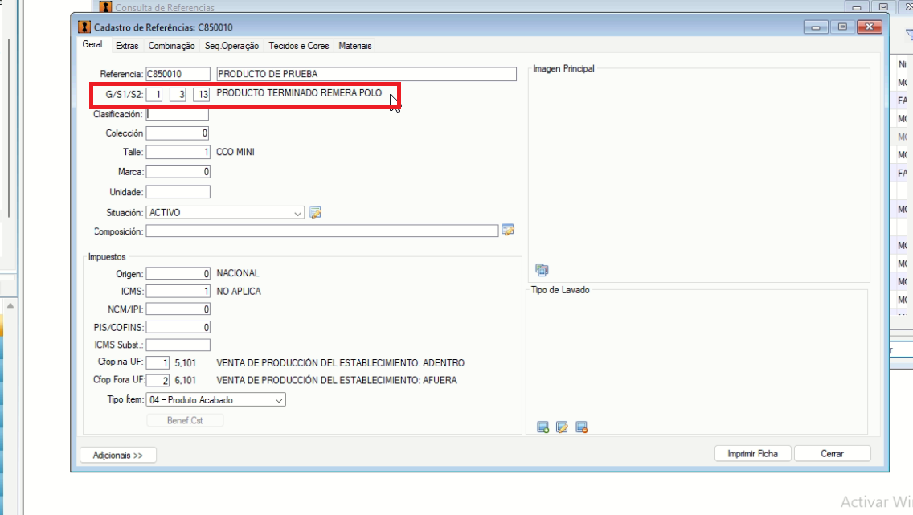Click the Talle input field
This screenshot has width=913, height=515.
pyautogui.click(x=178, y=152)
